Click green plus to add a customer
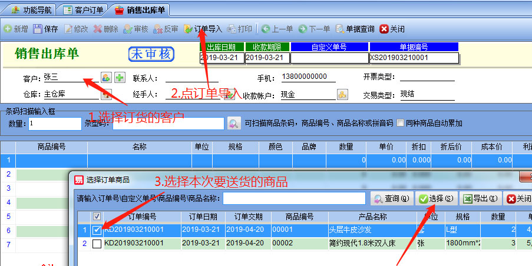Viewport: 532px width, 266px height. 120,78
